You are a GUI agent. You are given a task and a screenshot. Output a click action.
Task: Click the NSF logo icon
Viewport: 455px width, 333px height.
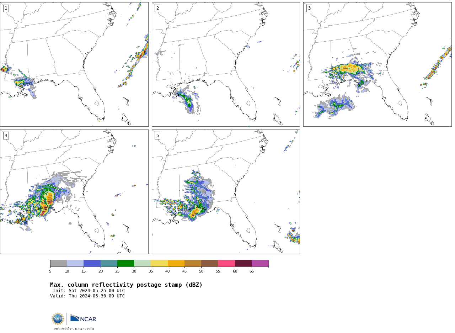[x=58, y=319]
